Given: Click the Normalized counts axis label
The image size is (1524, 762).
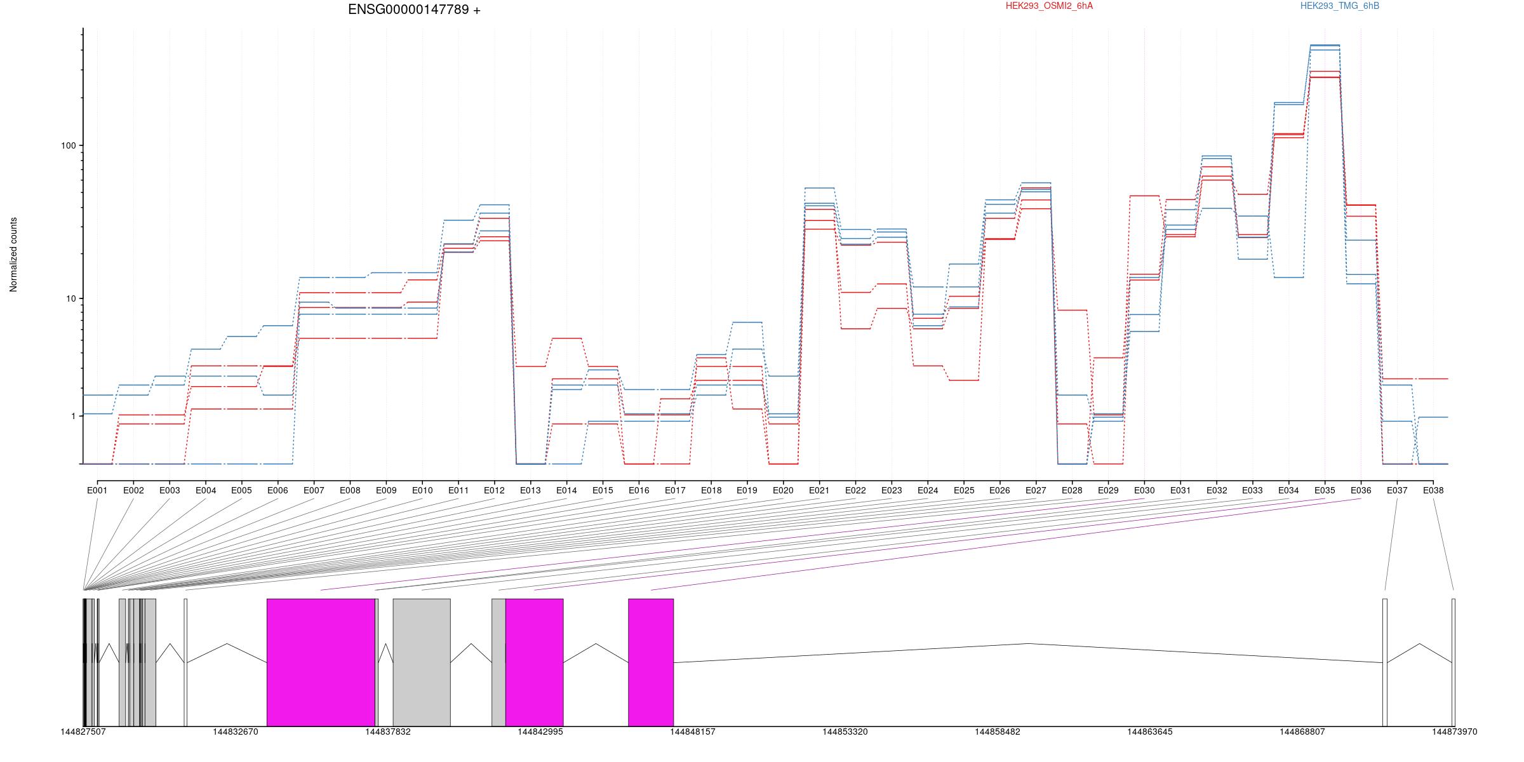Looking at the screenshot, I should (13, 255).
